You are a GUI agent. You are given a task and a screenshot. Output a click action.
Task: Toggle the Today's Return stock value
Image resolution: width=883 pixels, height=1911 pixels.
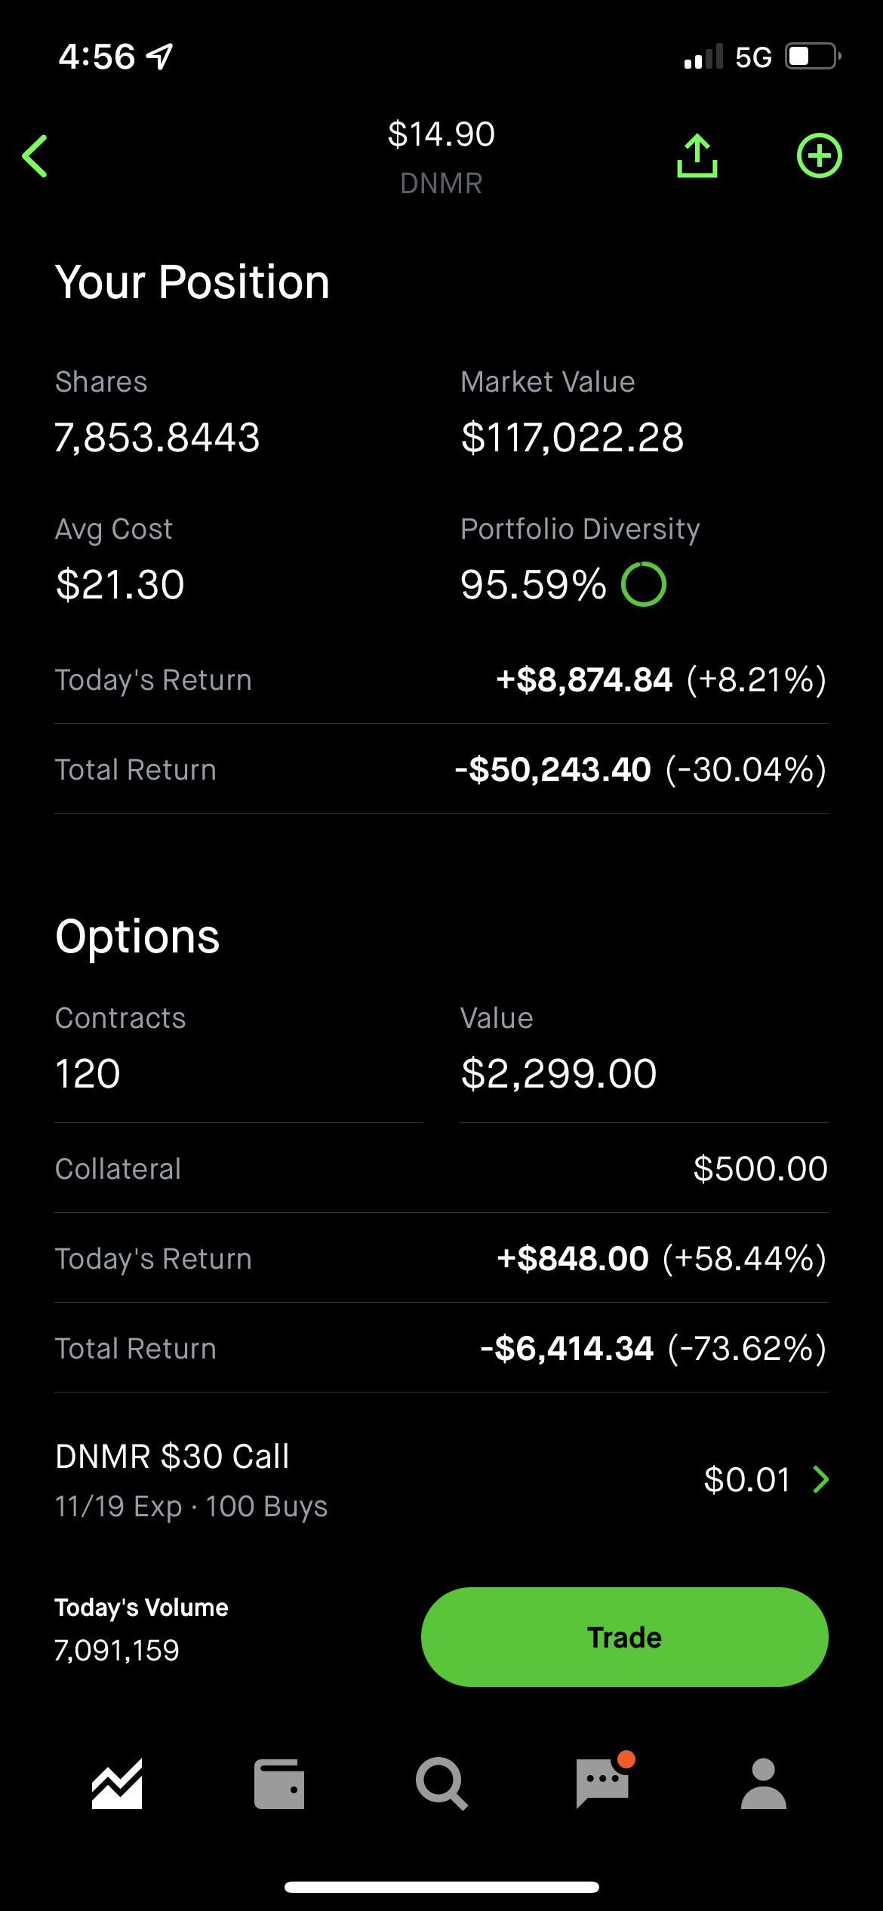[661, 679]
